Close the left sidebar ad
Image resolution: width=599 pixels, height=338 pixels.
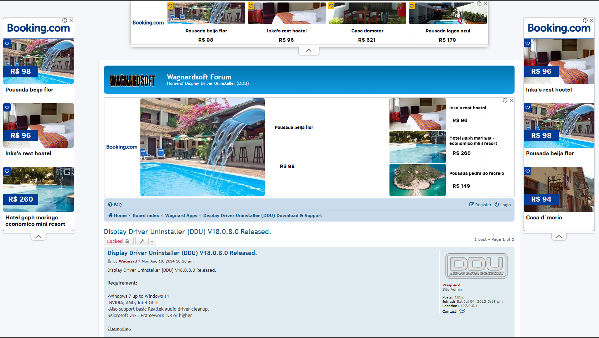tap(71, 21)
